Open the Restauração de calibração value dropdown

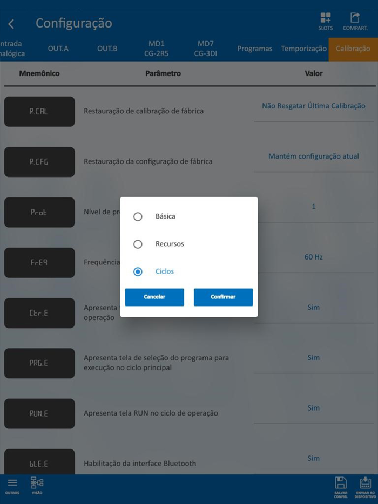click(314, 106)
